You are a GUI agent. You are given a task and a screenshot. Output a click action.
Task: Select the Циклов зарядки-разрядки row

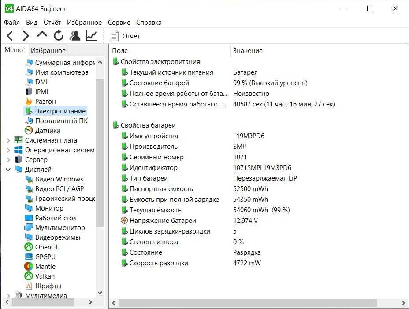pyautogui.click(x=179, y=231)
